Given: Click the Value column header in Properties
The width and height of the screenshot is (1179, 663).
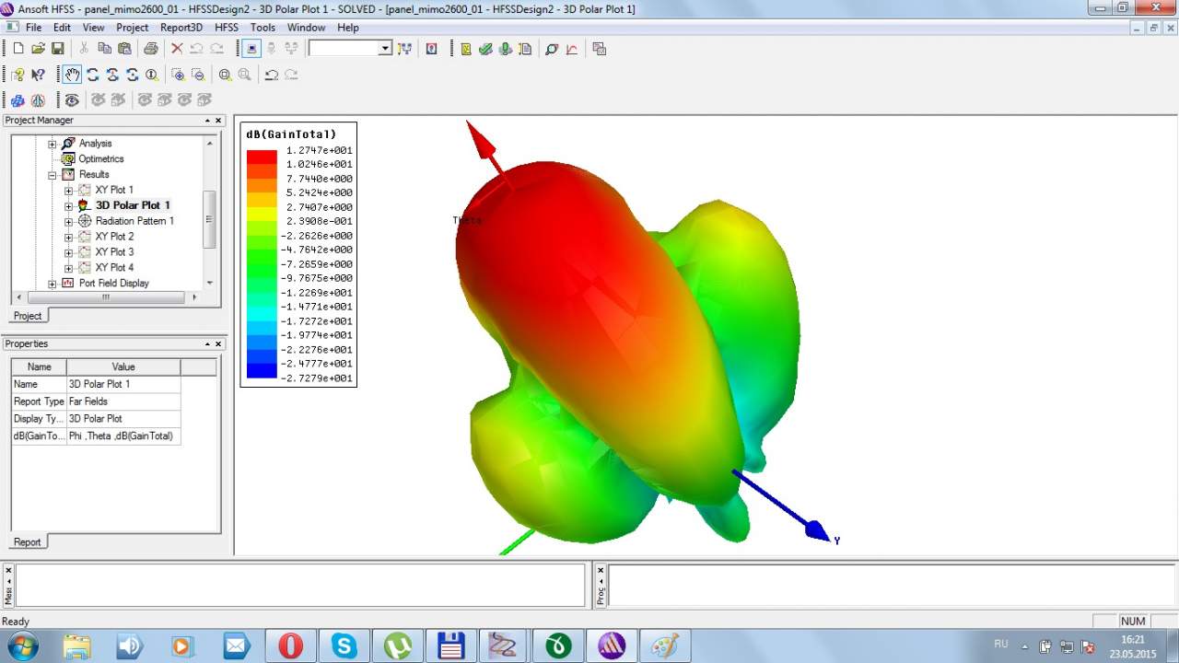Looking at the screenshot, I should click(x=123, y=366).
